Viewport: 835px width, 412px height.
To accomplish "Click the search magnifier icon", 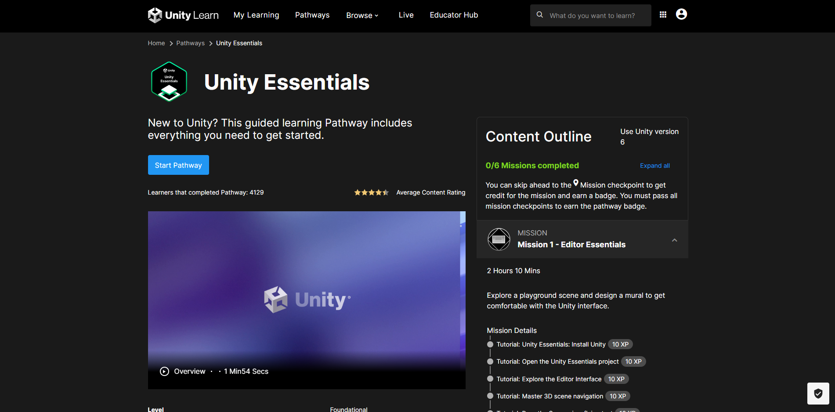I will tap(540, 15).
